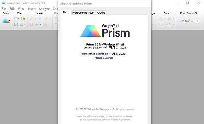Open the Analyze menu

coord(44,9)
